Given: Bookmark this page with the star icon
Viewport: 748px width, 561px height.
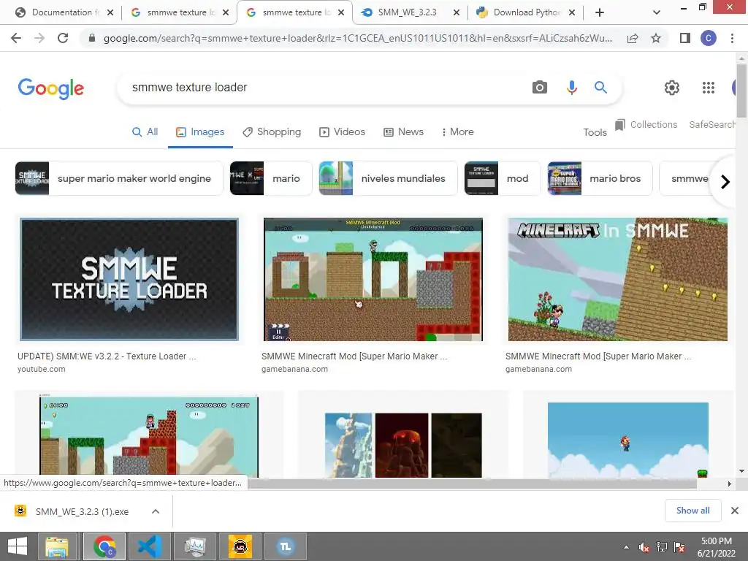Looking at the screenshot, I should pyautogui.click(x=656, y=38).
